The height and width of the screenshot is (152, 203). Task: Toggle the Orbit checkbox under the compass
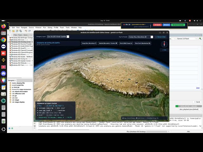pyautogui.click(x=164, y=50)
